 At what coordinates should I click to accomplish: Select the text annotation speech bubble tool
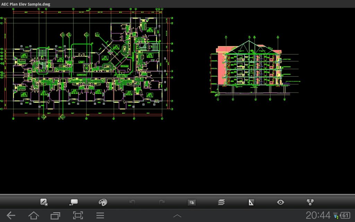73,202
